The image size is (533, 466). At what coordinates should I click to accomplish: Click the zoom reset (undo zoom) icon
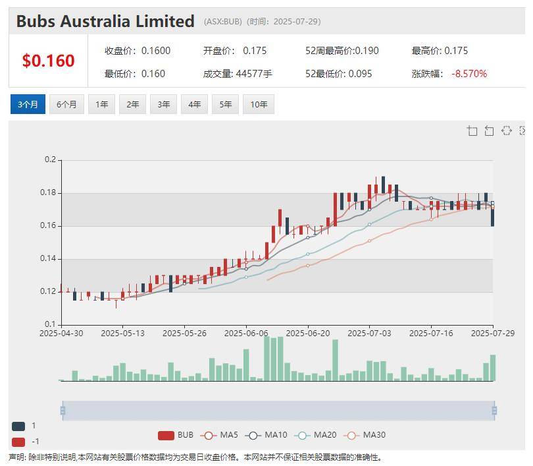pos(489,131)
